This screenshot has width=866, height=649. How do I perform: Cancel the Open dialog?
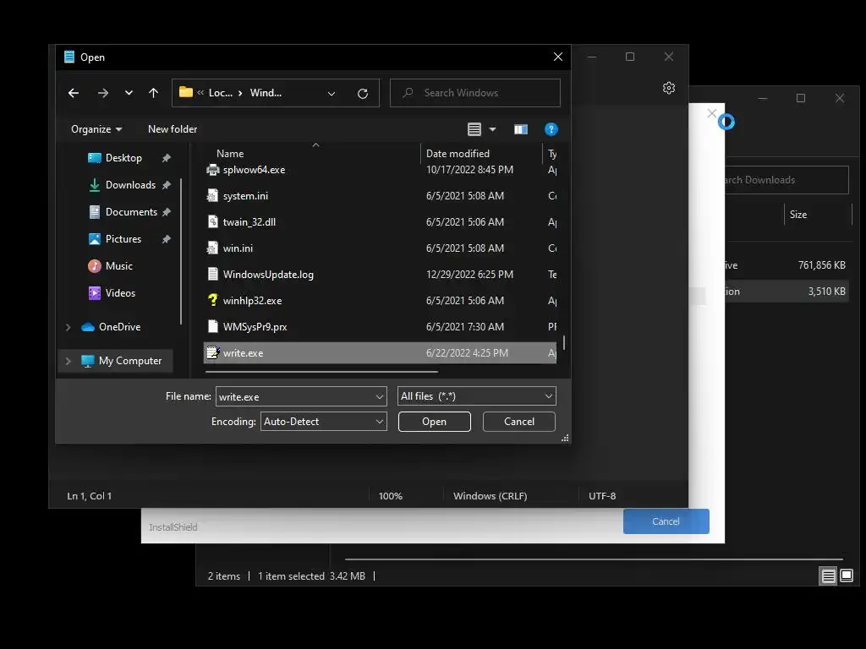519,422
